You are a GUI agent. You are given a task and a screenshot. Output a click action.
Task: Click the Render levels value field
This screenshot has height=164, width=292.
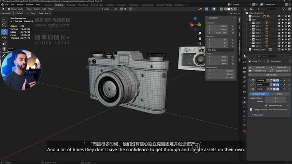tap(276, 101)
